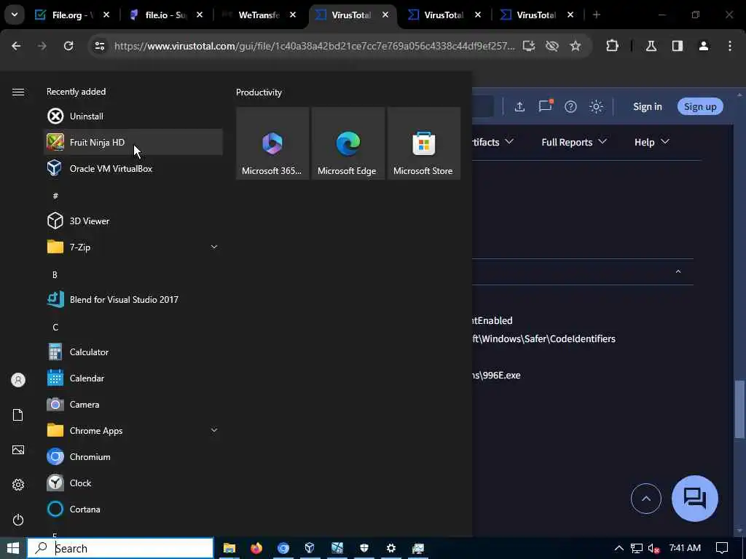Click the Sign in link
This screenshot has width=746, height=559.
(x=647, y=106)
